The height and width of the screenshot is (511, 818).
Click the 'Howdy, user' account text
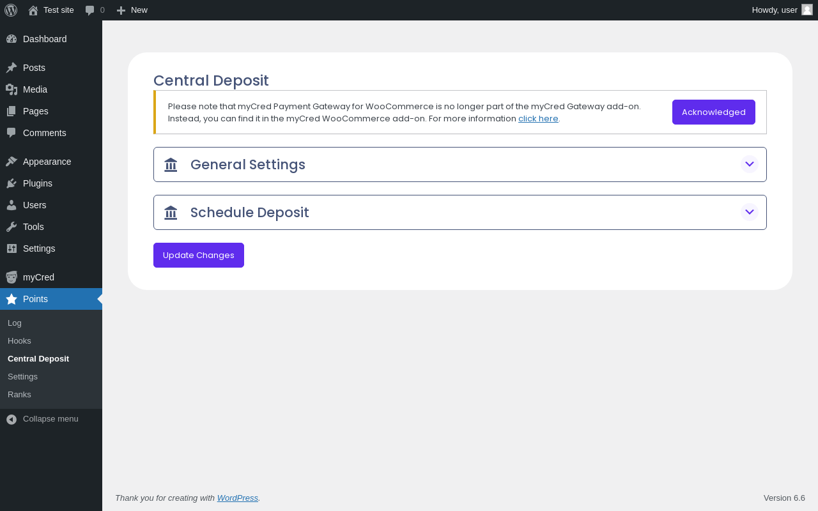pyautogui.click(x=775, y=10)
